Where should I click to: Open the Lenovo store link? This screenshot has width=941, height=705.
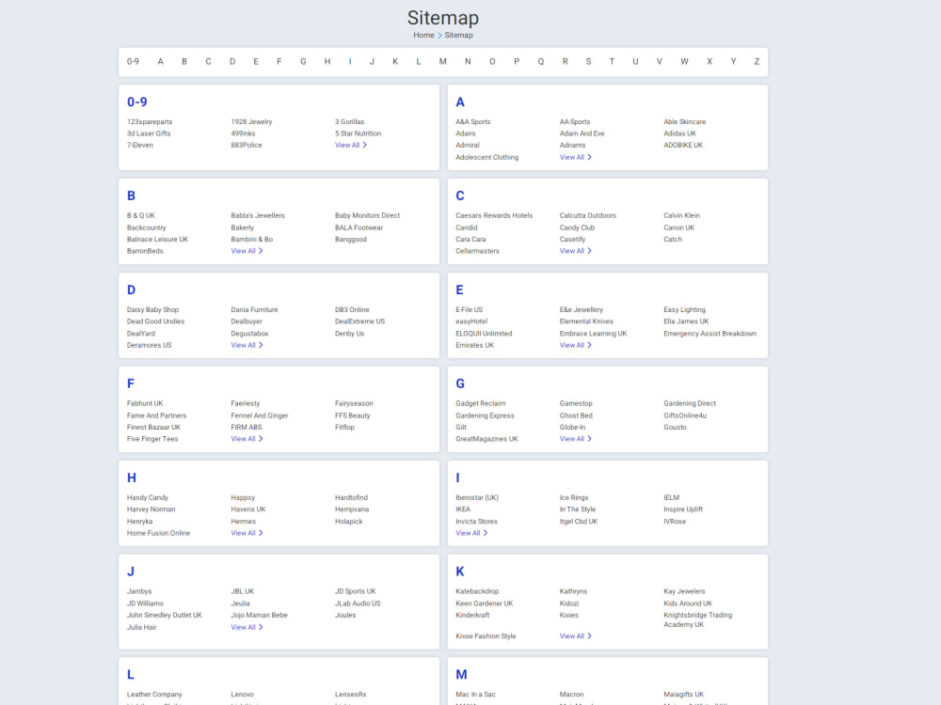[243, 695]
